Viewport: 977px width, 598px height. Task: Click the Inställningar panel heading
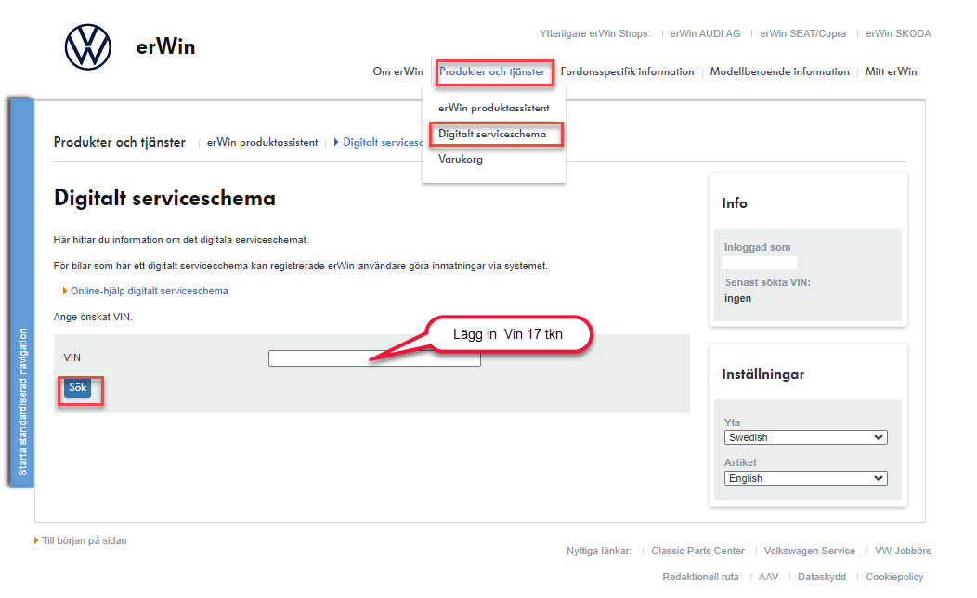click(x=762, y=374)
